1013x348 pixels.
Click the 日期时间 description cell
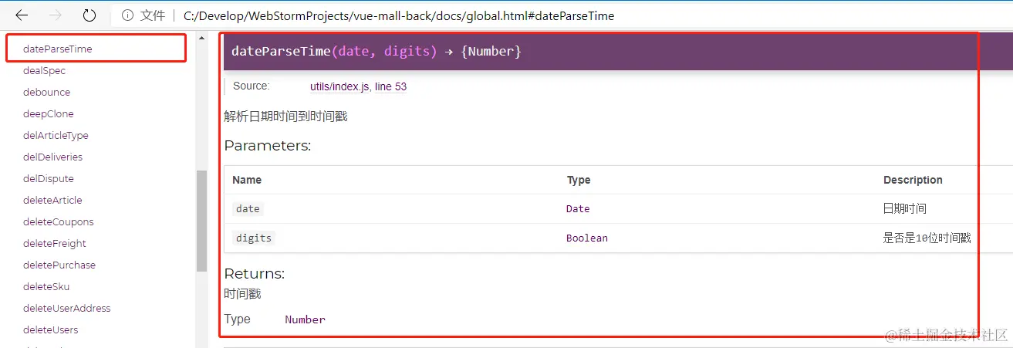(905, 208)
